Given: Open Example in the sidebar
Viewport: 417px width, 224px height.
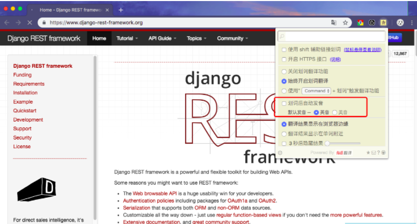Looking at the screenshot, I should pos(23,102).
